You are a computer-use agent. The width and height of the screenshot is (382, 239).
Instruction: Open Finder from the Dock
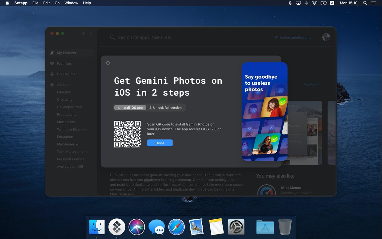coord(97,227)
